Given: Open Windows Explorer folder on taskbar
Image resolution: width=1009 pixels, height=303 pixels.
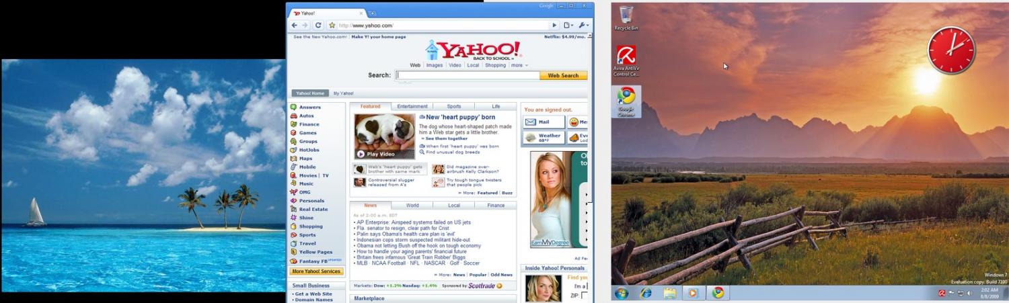Looking at the screenshot, I should [x=669, y=293].
